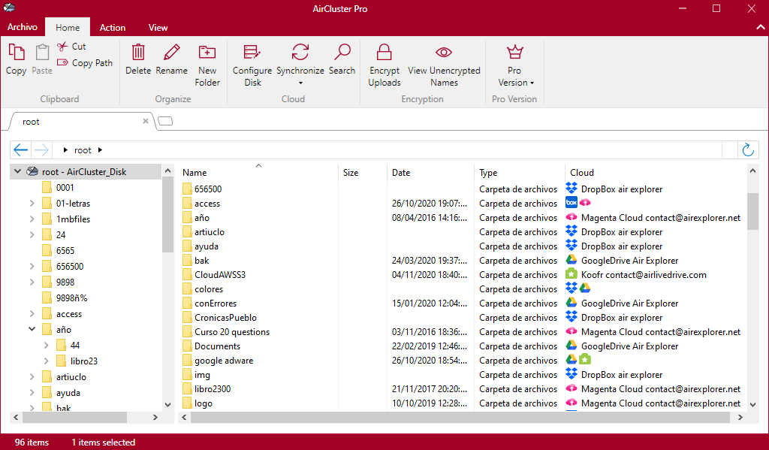The image size is (769, 450).
Task: Sort by the Size column header
Action: tap(351, 173)
